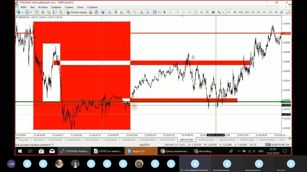Click the up arrow object on chart
Screen dimensions: 307x172
(x=134, y=107)
